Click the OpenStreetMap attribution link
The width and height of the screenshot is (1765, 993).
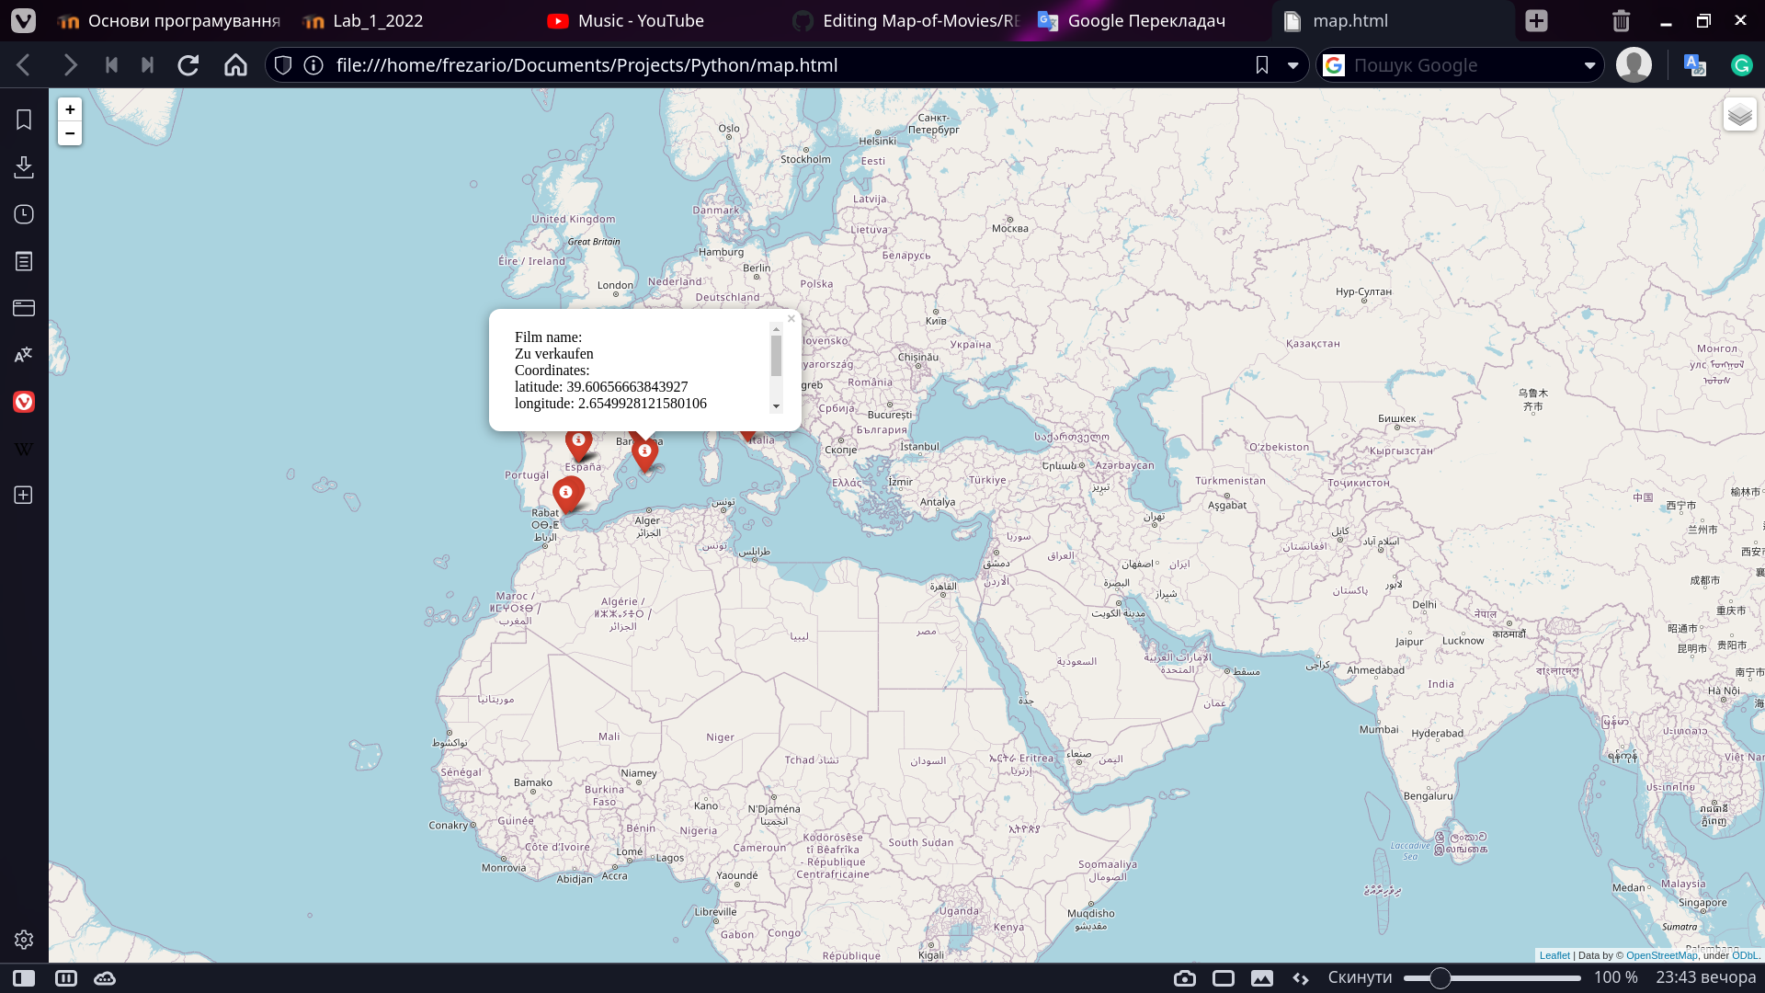pos(1662,955)
